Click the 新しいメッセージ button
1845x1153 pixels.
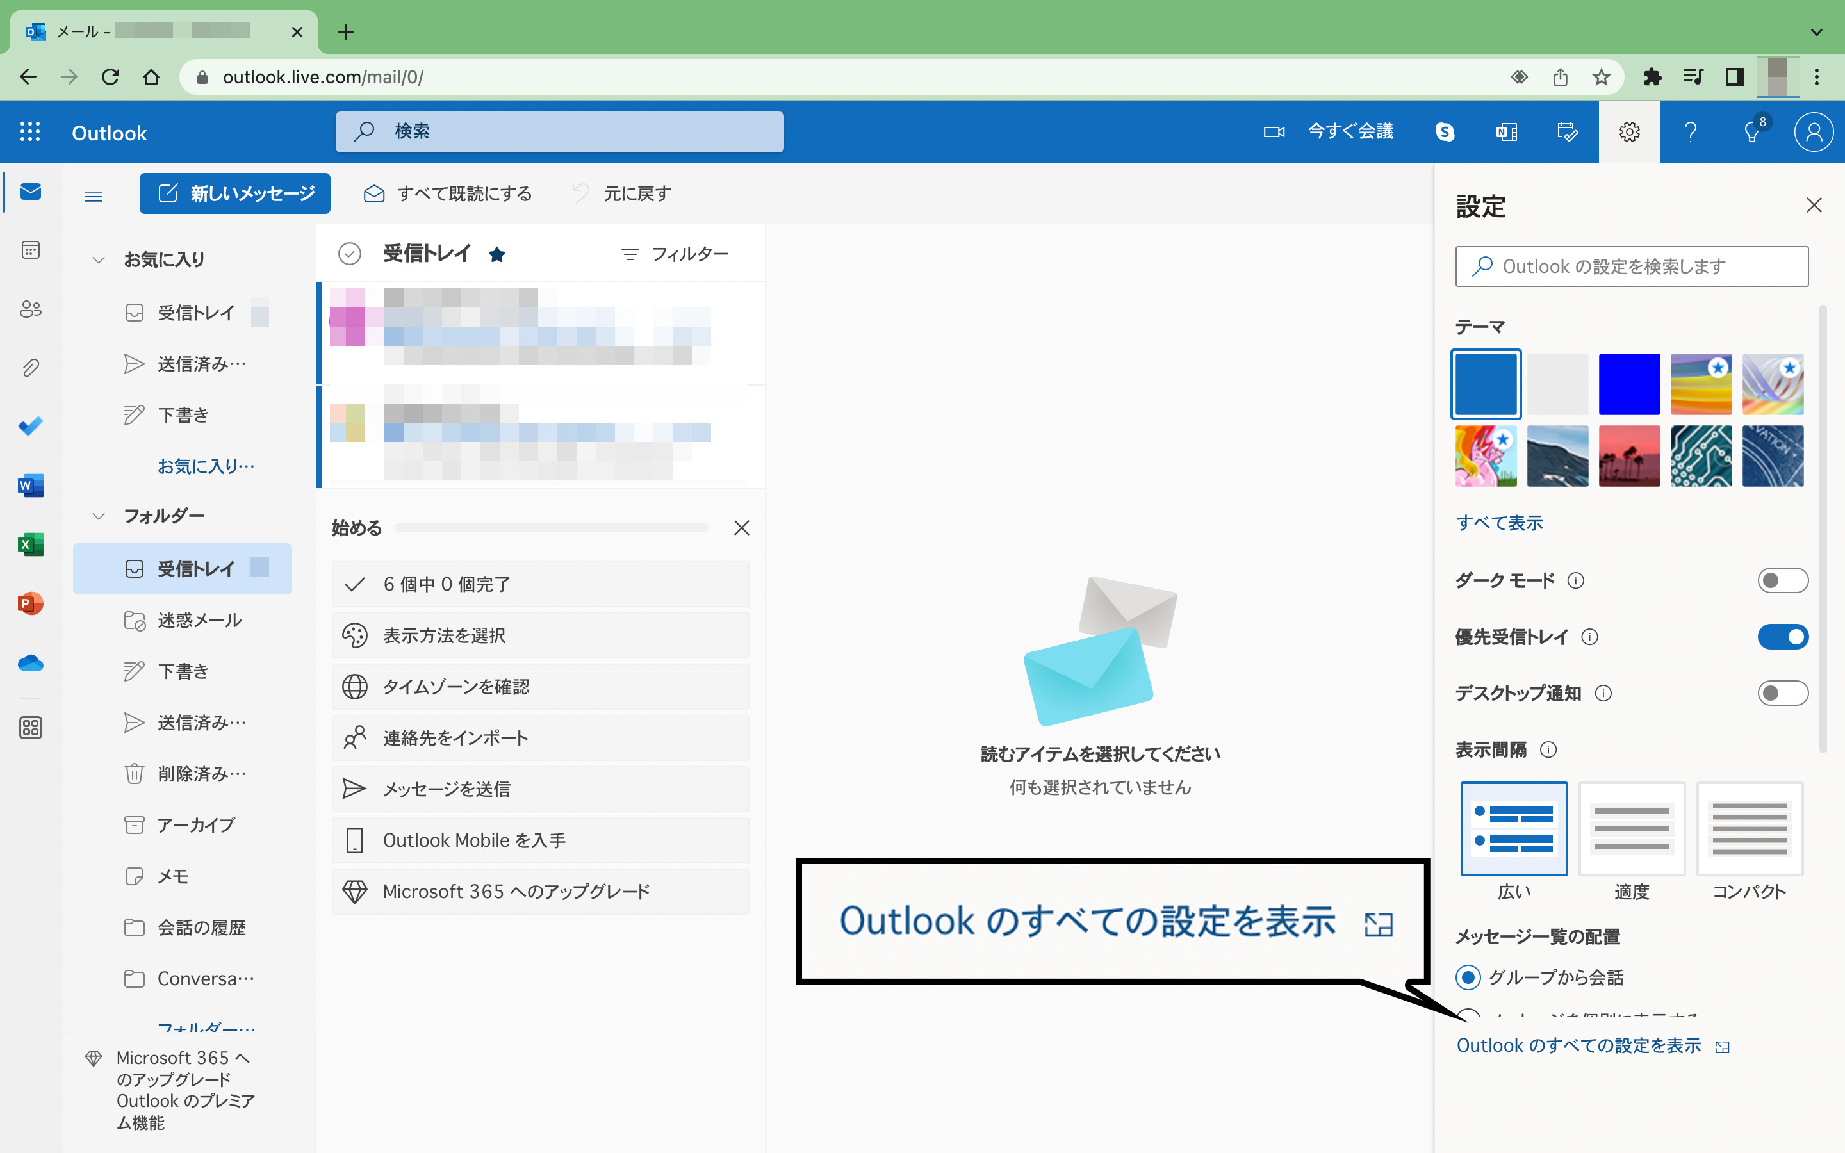[235, 193]
